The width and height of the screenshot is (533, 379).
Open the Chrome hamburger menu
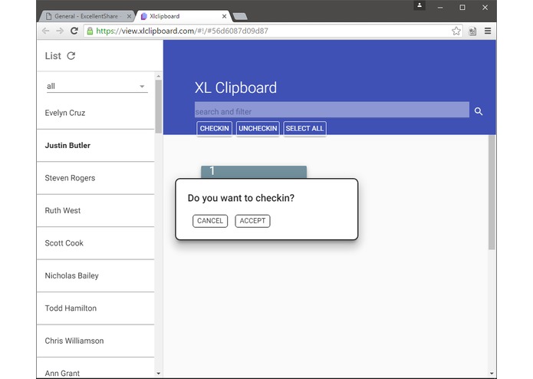pos(488,31)
